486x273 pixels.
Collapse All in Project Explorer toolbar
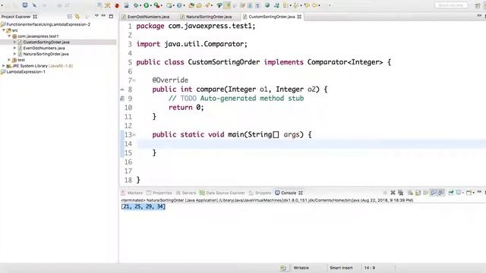(x=70, y=17)
